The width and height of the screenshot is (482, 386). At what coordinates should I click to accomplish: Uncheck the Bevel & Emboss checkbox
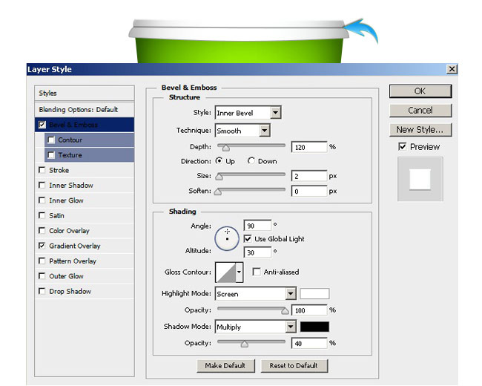42,125
